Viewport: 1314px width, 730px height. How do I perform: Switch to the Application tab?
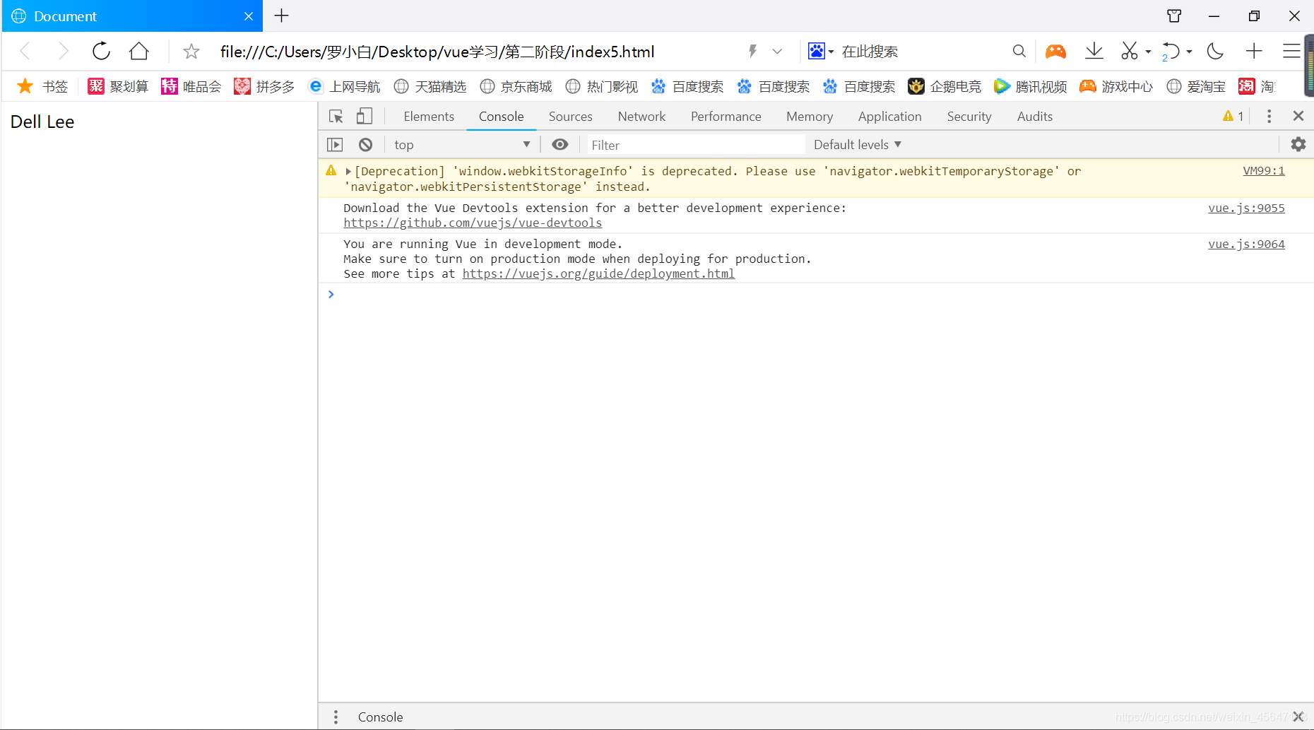point(890,116)
